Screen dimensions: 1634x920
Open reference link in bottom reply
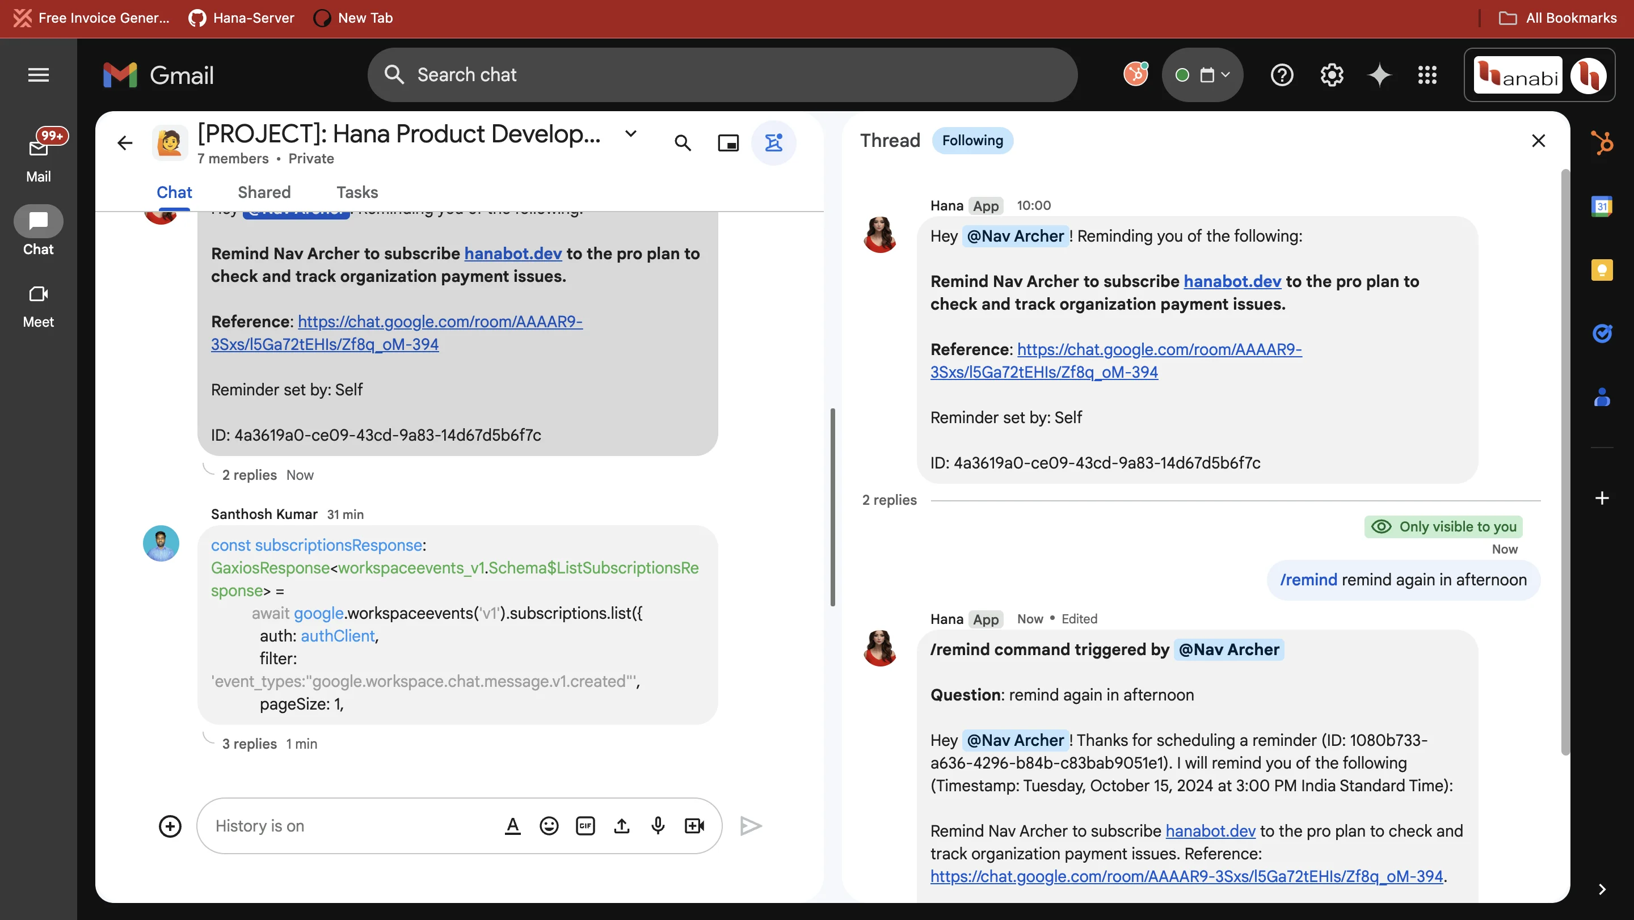click(1186, 877)
